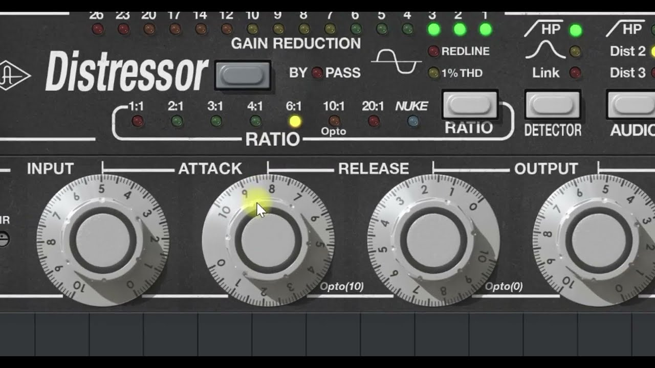Screen dimensions: 655x368
Task: Click the 4:1 ratio LED
Action: click(x=255, y=121)
